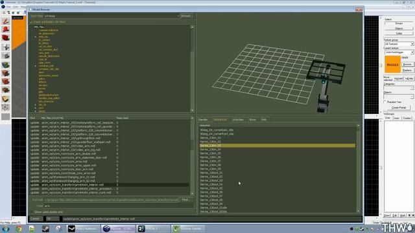Click into the Filter input field
The height and width of the screenshot is (233, 415).
(x=119, y=206)
